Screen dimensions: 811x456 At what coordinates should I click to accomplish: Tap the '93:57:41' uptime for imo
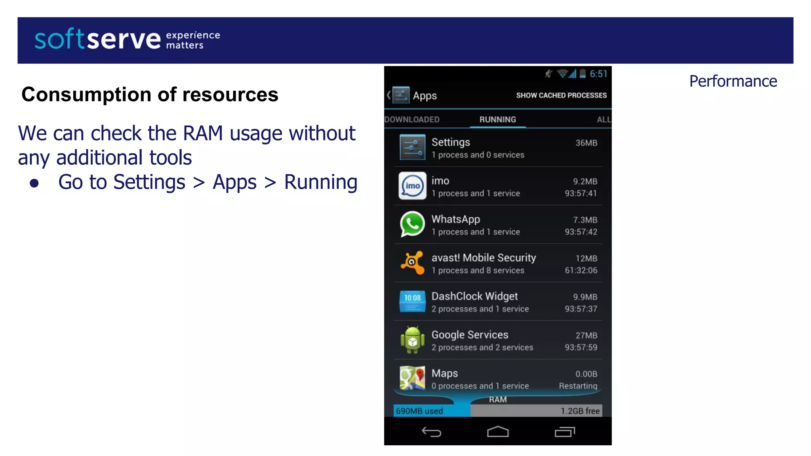[581, 193]
